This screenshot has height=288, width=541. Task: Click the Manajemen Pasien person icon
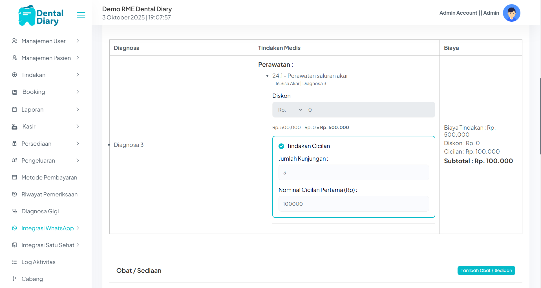[15, 58]
